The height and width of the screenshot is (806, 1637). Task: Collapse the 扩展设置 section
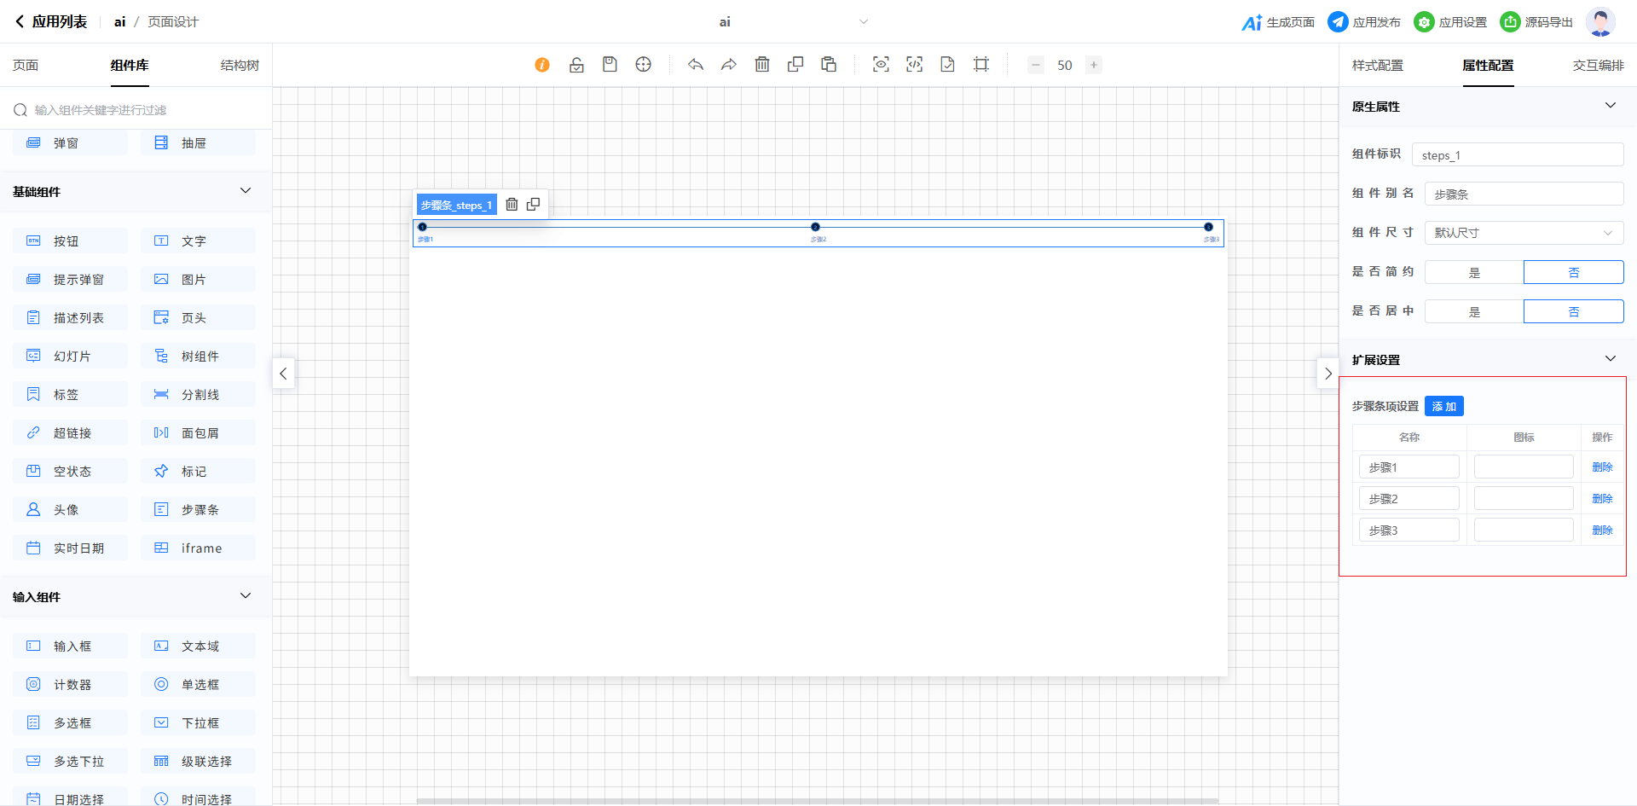coord(1610,359)
